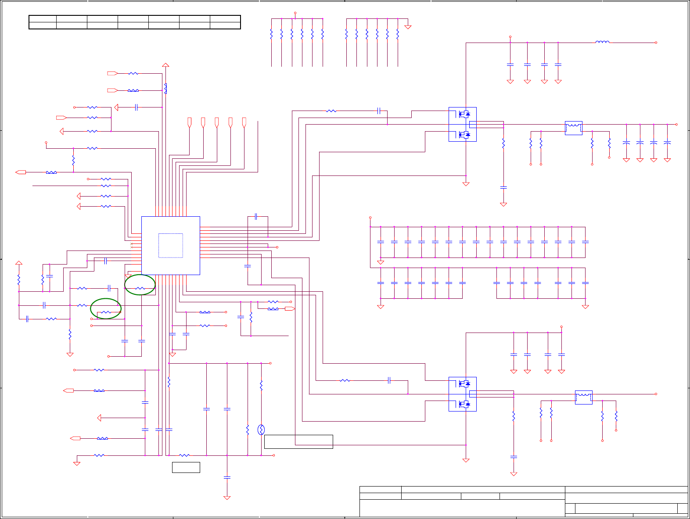690x519 pixels.
Task: Click the power arrow above the vertical ferrite bead
Action: click(165, 65)
